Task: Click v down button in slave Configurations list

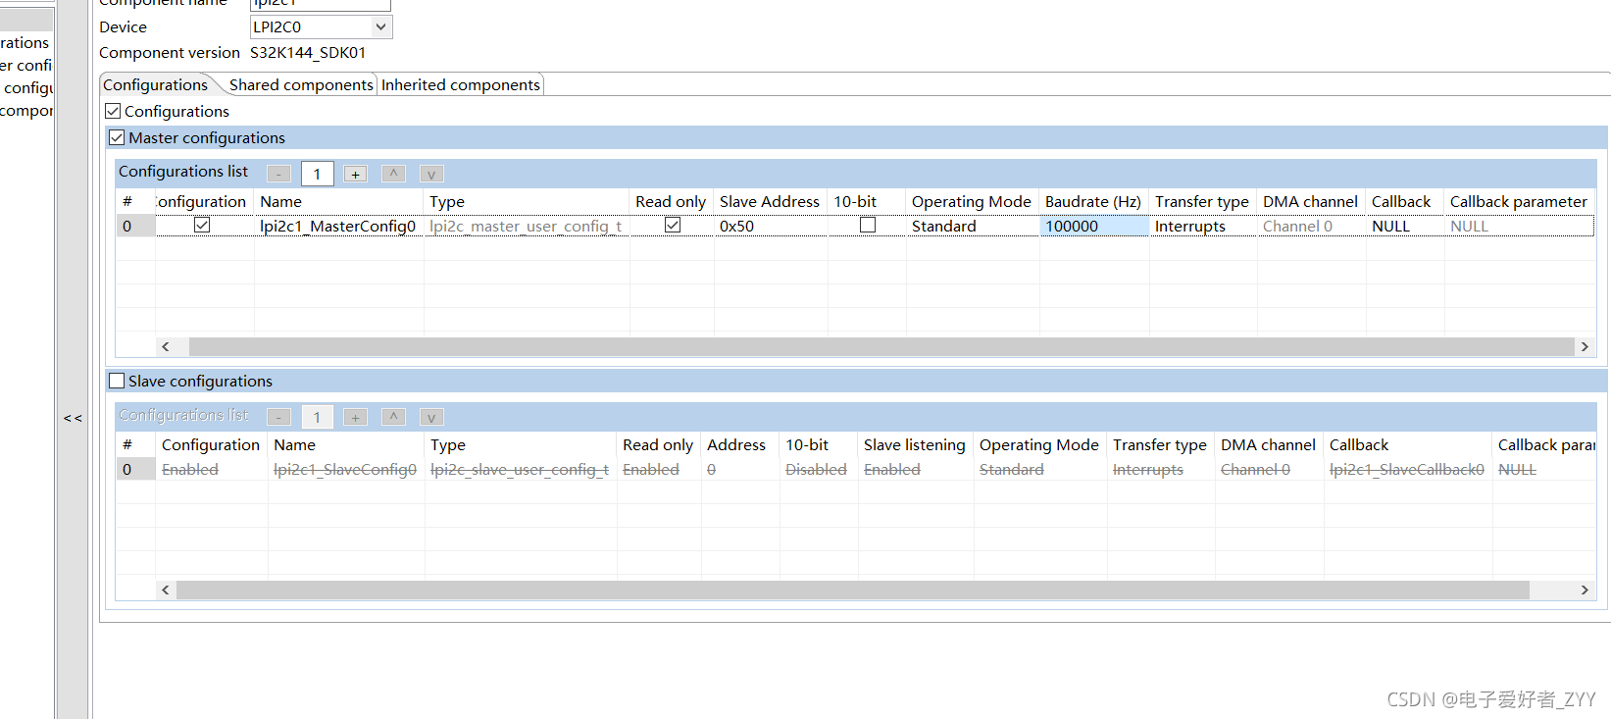Action: [431, 417]
